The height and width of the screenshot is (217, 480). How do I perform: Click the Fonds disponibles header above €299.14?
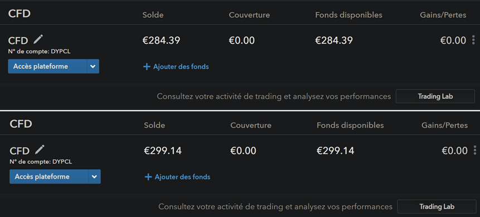[x=350, y=125]
